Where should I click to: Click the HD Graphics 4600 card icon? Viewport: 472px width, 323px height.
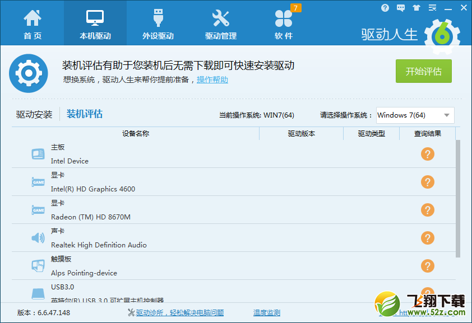tap(38, 182)
